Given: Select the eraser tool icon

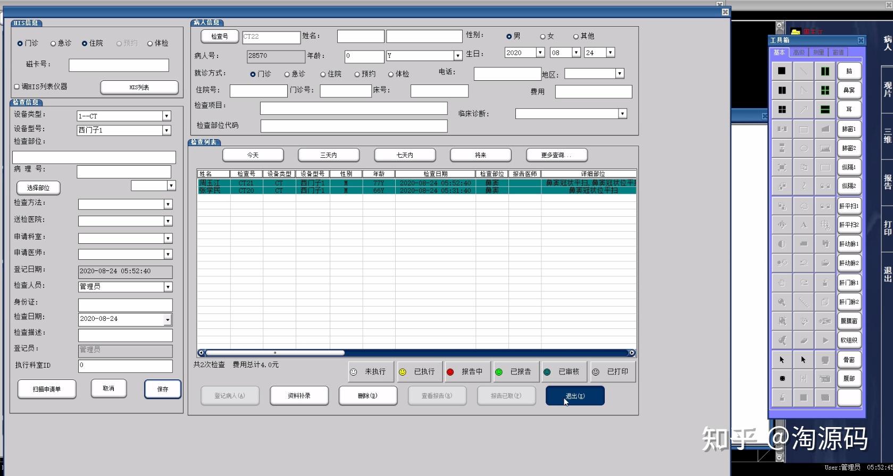Looking at the screenshot, I should click(803, 340).
